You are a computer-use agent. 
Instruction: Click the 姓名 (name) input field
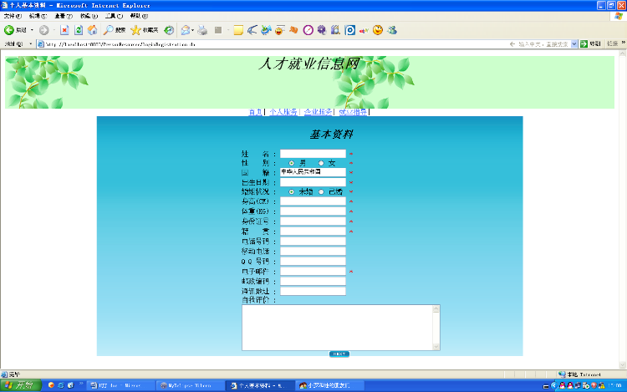point(313,154)
